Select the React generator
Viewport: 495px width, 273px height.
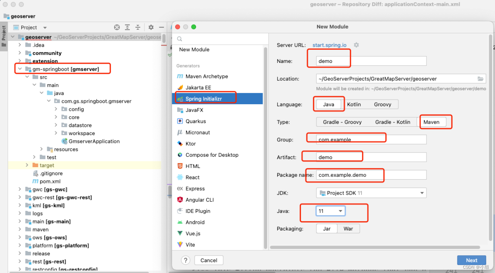tap(217, 177)
